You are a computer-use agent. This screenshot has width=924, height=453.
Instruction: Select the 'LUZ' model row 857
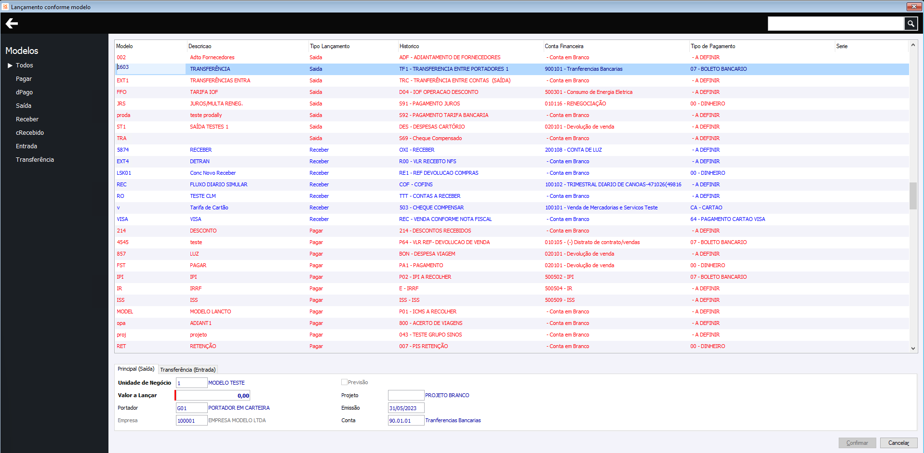[511, 254]
